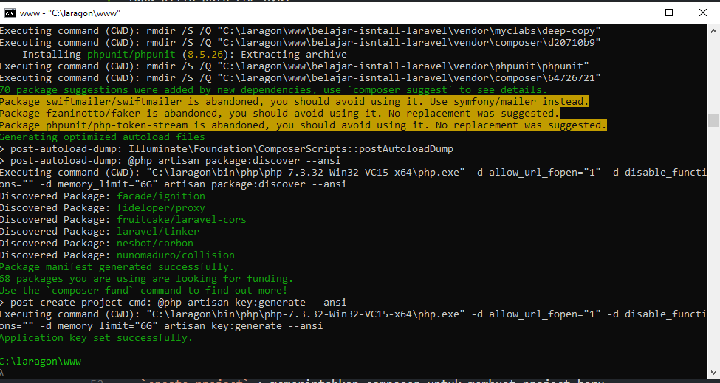This screenshot has height=383, width=720.
Task: Click scrollbar down arrow
Action: click(x=713, y=373)
